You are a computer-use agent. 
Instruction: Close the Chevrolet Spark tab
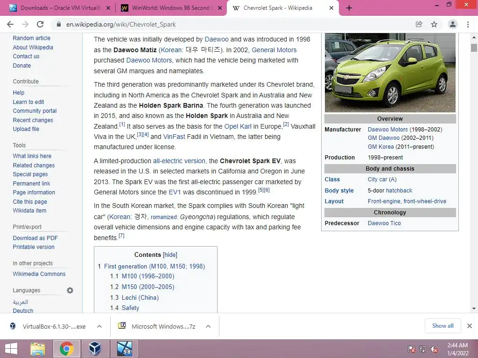[331, 8]
